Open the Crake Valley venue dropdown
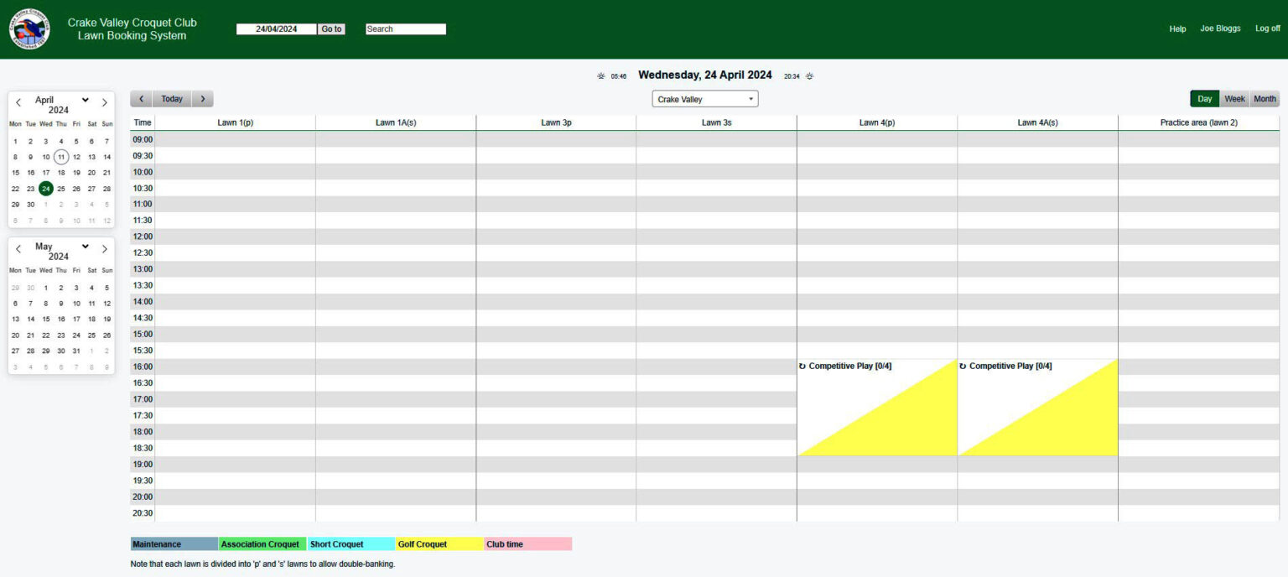The height and width of the screenshot is (577, 1288). point(704,98)
